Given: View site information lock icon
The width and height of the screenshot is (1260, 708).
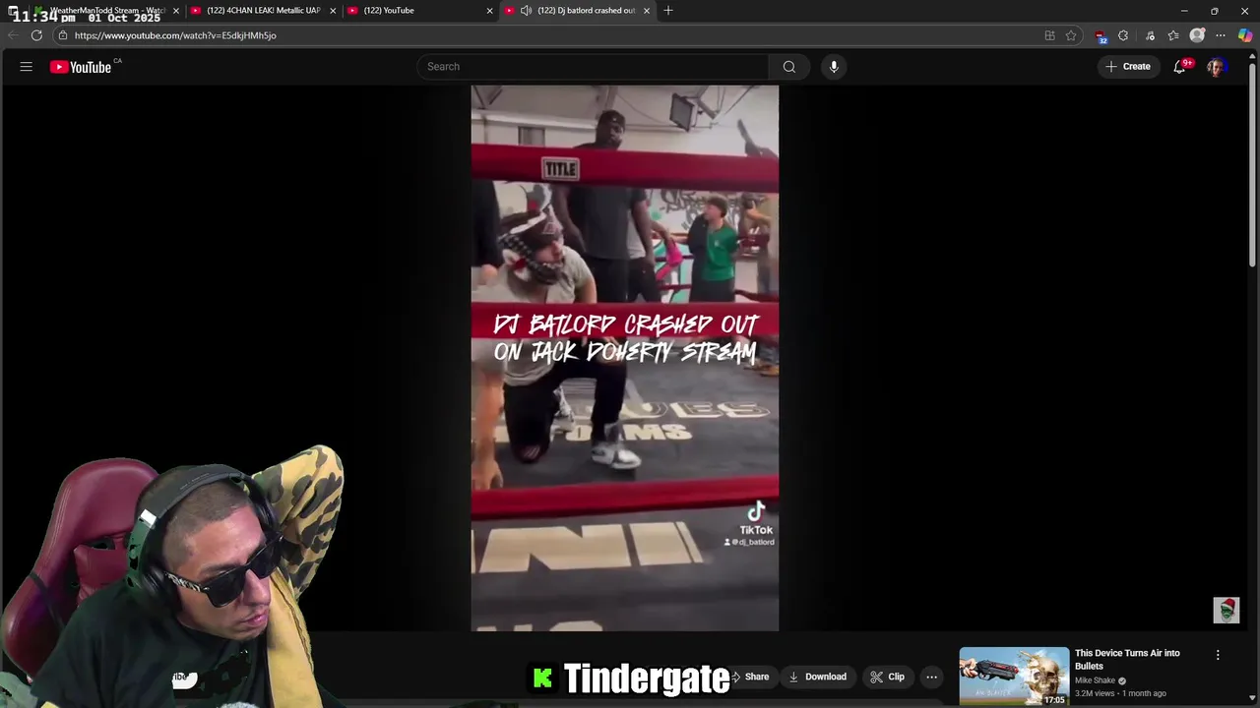Looking at the screenshot, I should (x=62, y=35).
